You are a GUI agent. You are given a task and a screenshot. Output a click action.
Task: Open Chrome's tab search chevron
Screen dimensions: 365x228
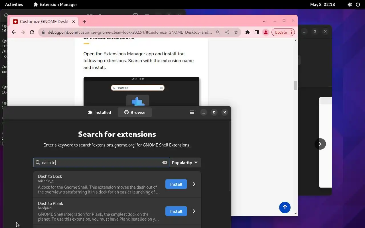point(264,21)
